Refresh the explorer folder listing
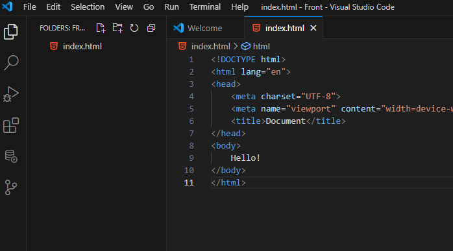The height and width of the screenshot is (251, 453). click(x=134, y=28)
